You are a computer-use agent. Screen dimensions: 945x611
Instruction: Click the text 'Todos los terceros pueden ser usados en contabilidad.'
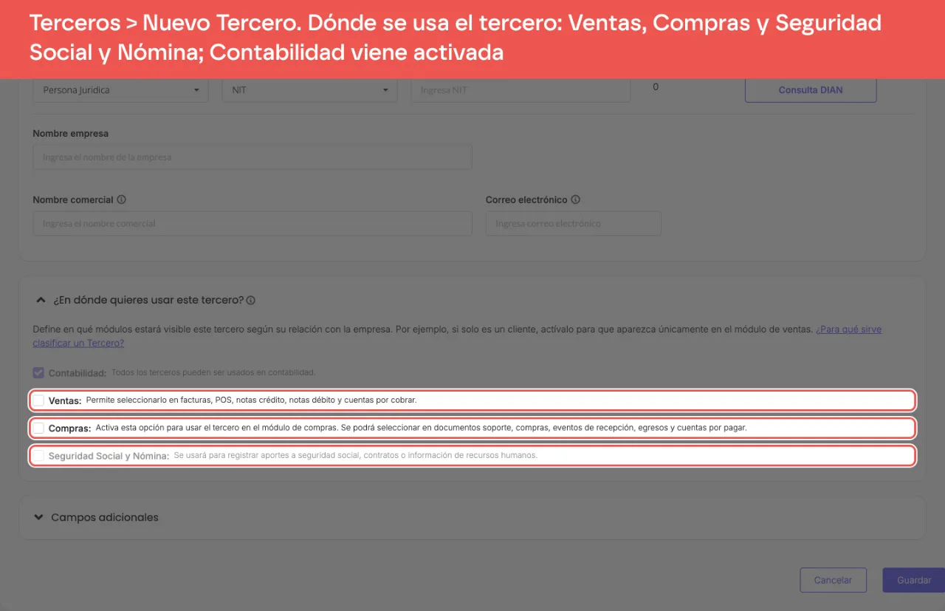coord(213,372)
